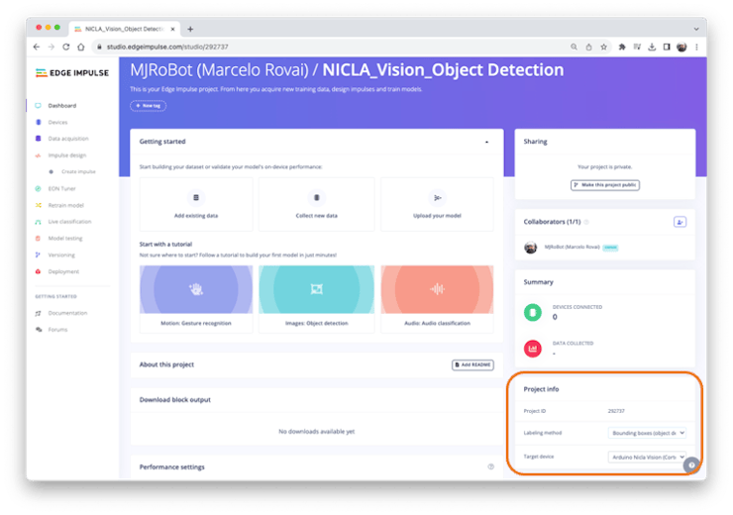This screenshot has height=515, width=733.
Task: Click the browser home icon
Action: pos(81,48)
